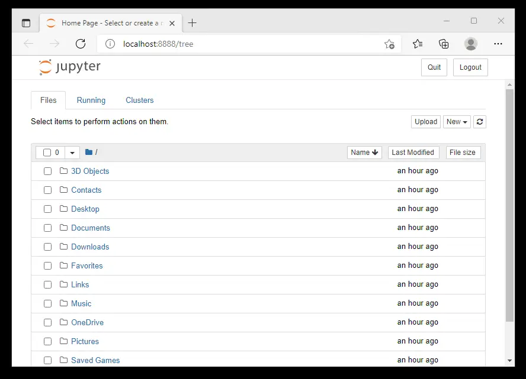
Task: Refresh the notebook file list
Action: (x=480, y=122)
